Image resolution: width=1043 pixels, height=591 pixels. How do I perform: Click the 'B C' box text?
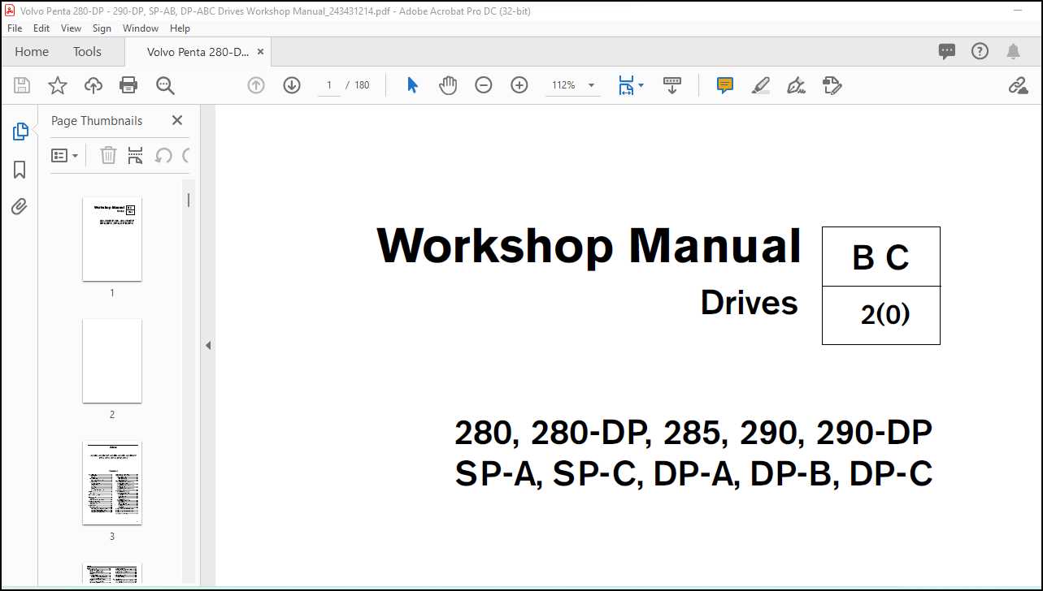click(880, 257)
